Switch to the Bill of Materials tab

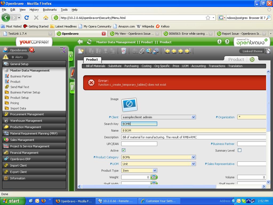click(x=95, y=66)
